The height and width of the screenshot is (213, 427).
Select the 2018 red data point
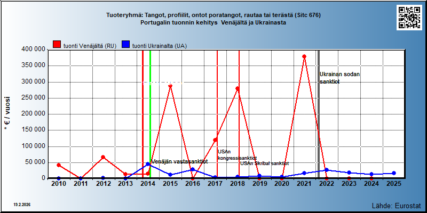tap(237, 88)
